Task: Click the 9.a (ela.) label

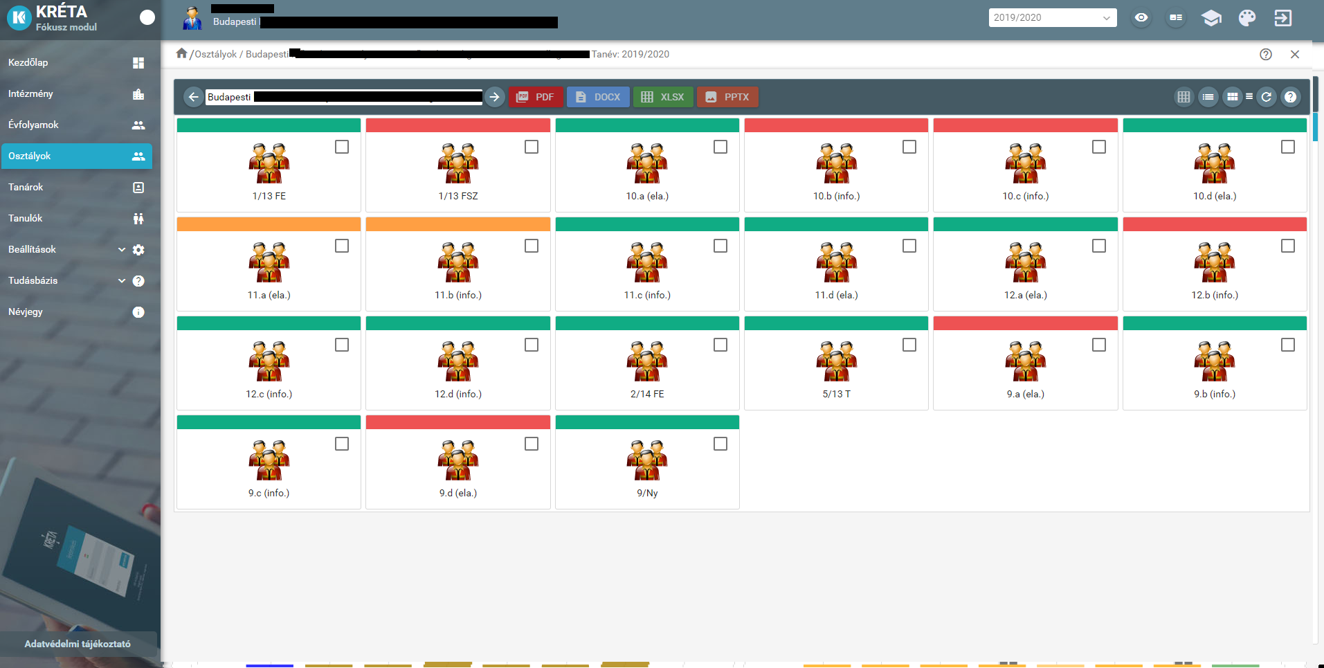Action: 1026,394
